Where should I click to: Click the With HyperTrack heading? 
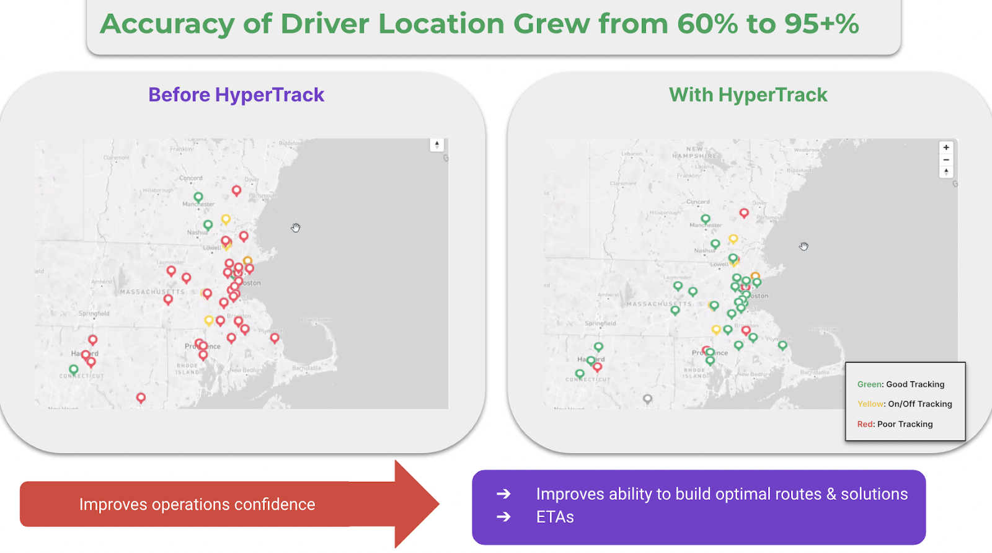pyautogui.click(x=748, y=95)
